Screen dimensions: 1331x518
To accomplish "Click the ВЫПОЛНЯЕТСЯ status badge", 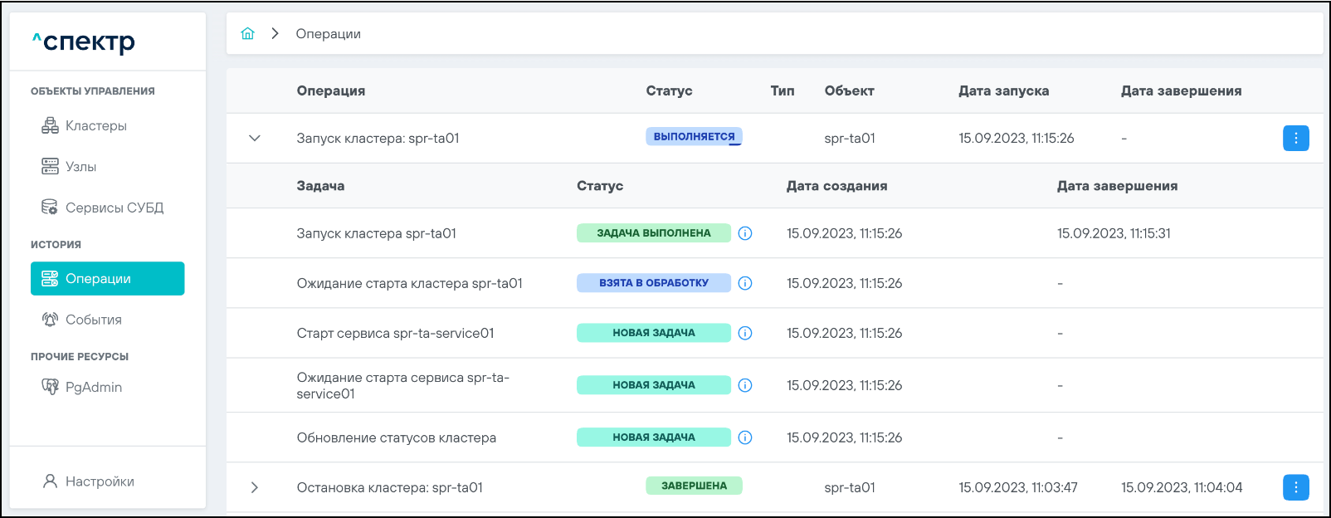I will tap(694, 137).
